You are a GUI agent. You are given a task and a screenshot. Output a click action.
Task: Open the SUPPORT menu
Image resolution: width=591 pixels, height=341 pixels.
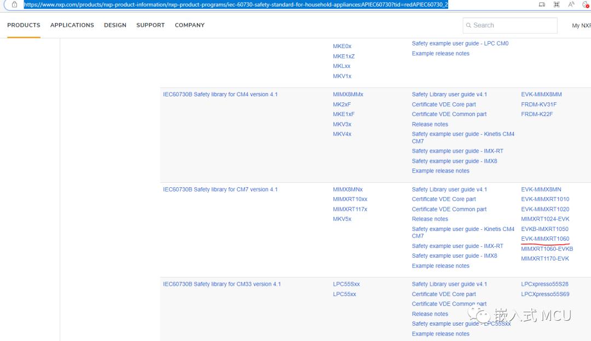(x=150, y=25)
